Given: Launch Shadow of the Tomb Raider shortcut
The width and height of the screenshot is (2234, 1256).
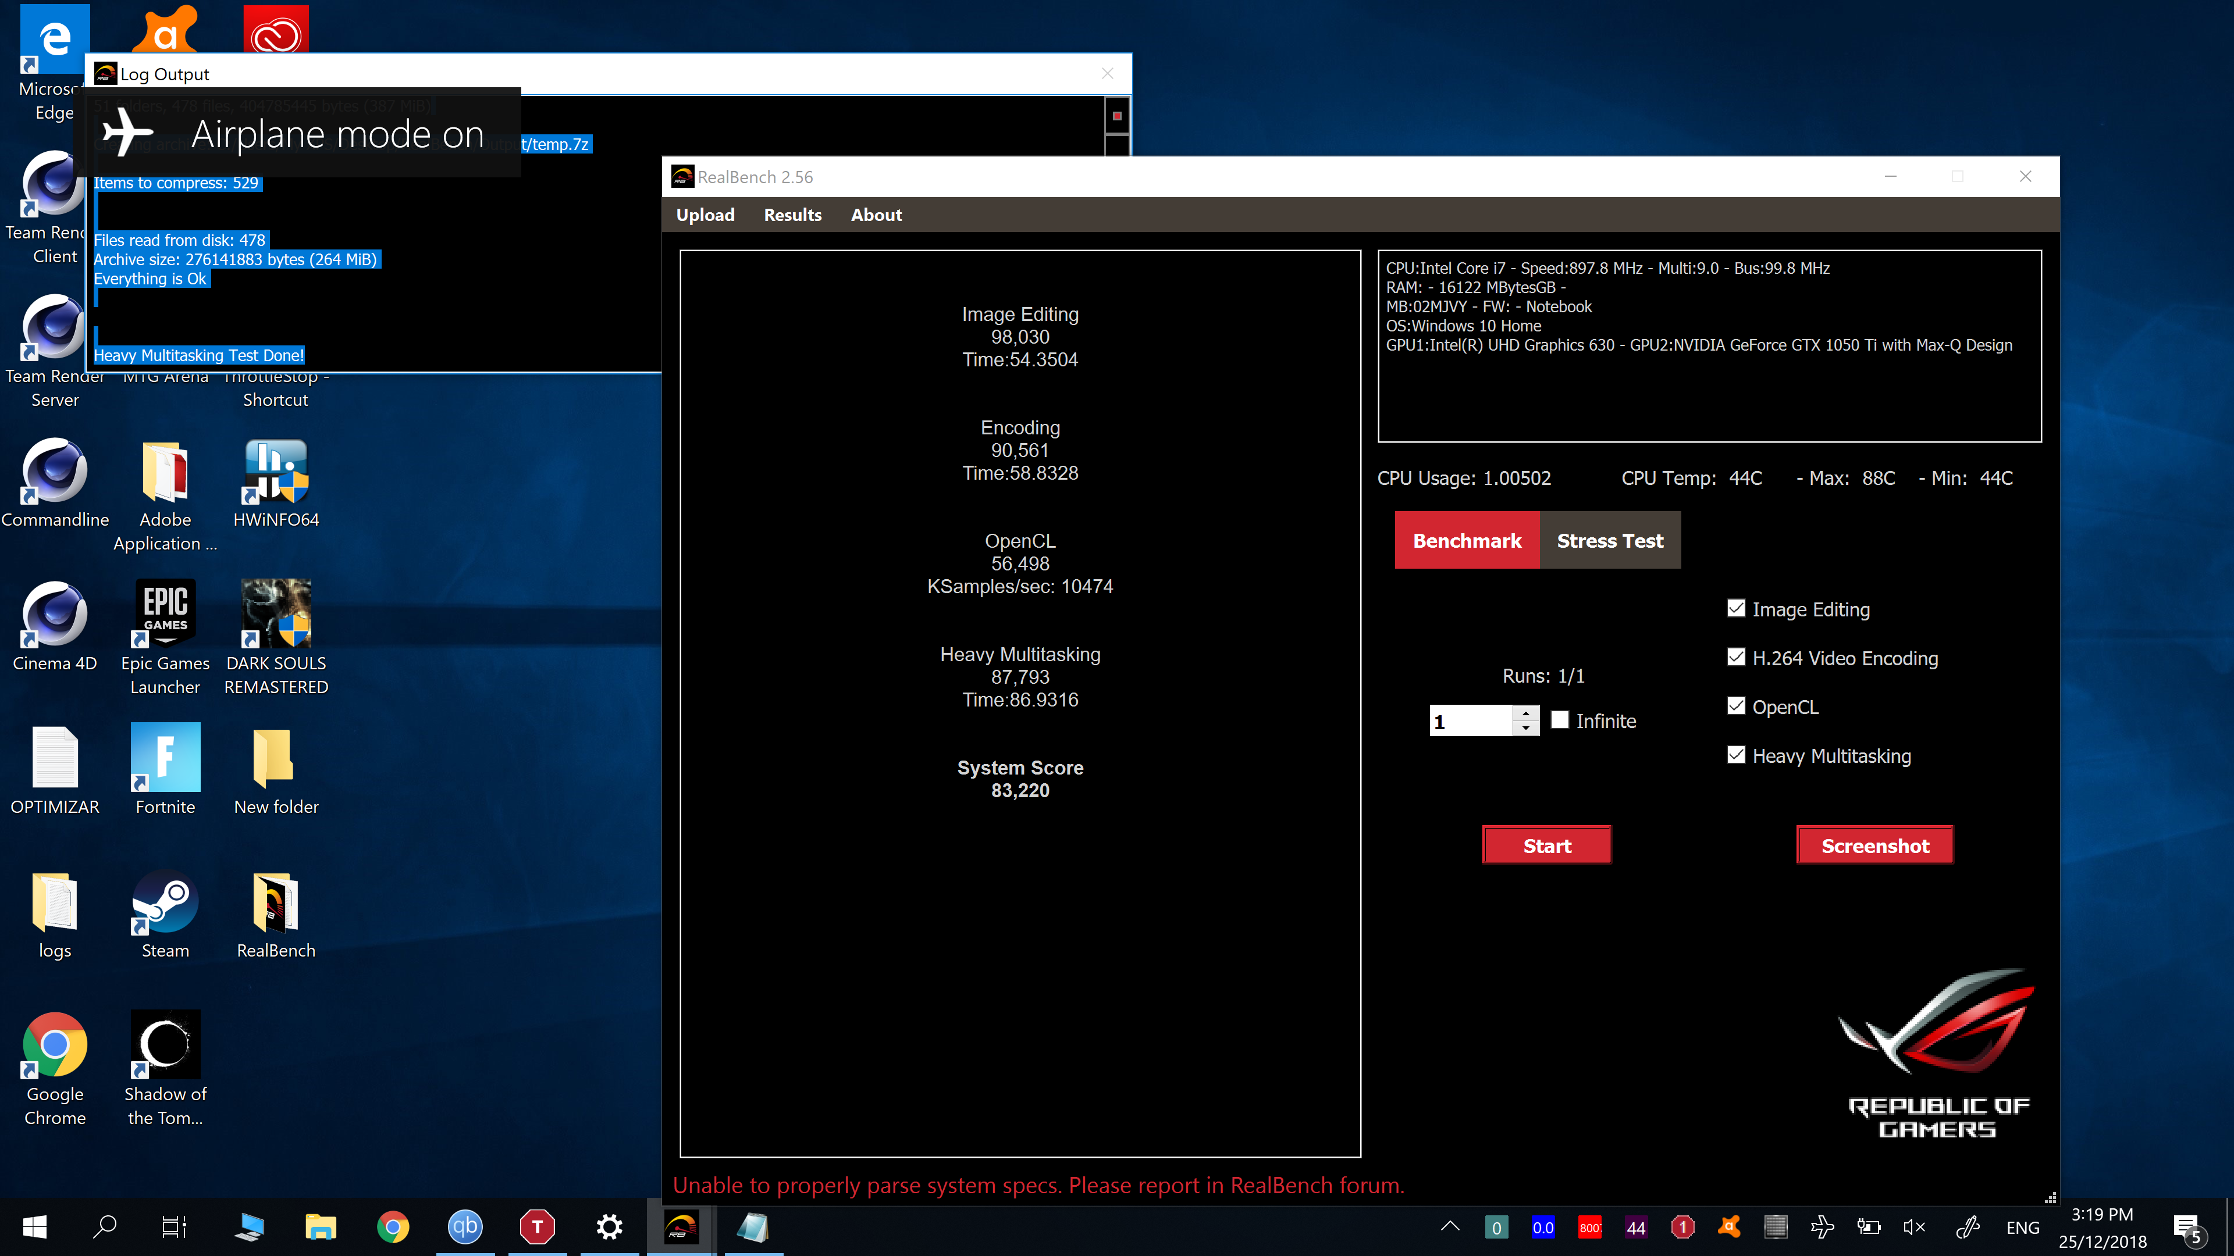Looking at the screenshot, I should [x=165, y=1069].
